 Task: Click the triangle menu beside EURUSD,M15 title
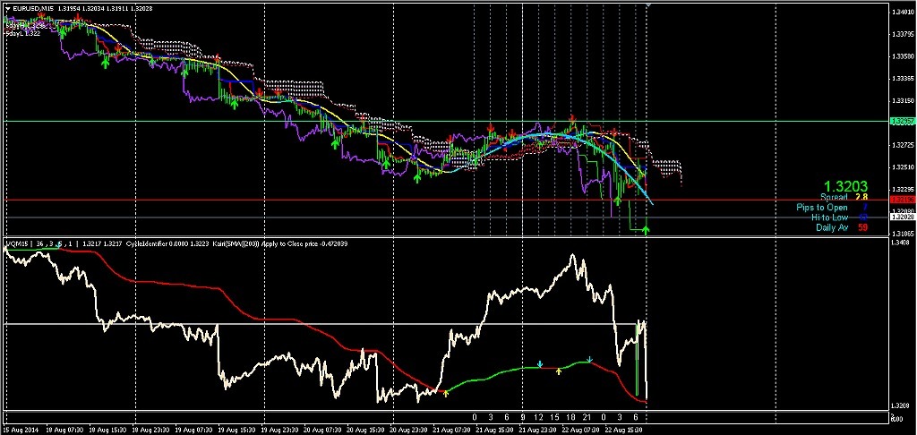[6, 9]
